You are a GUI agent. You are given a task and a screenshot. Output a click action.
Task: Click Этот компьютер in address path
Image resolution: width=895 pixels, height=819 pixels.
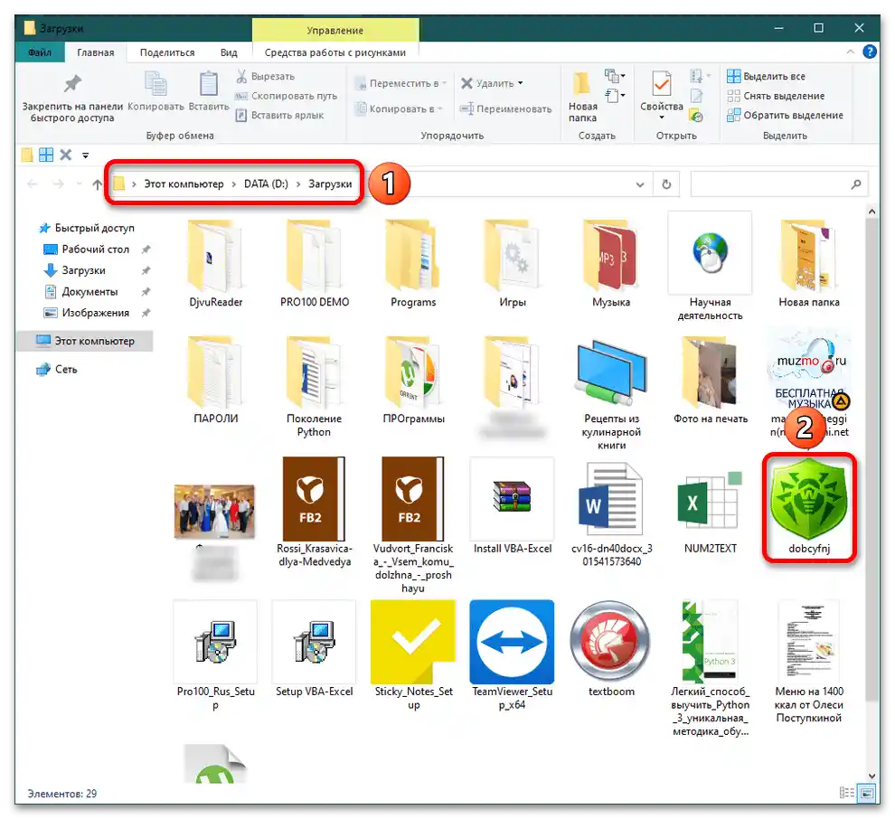(184, 184)
